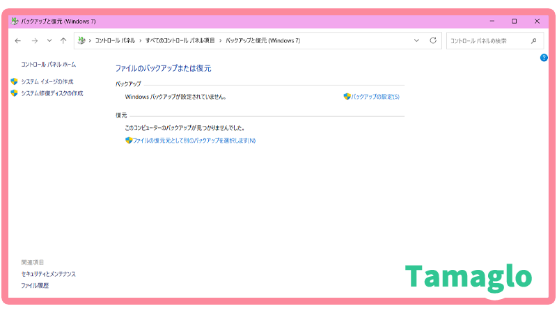Click the magnifier icon in the search box
This screenshot has width=557, height=313.
(x=535, y=41)
